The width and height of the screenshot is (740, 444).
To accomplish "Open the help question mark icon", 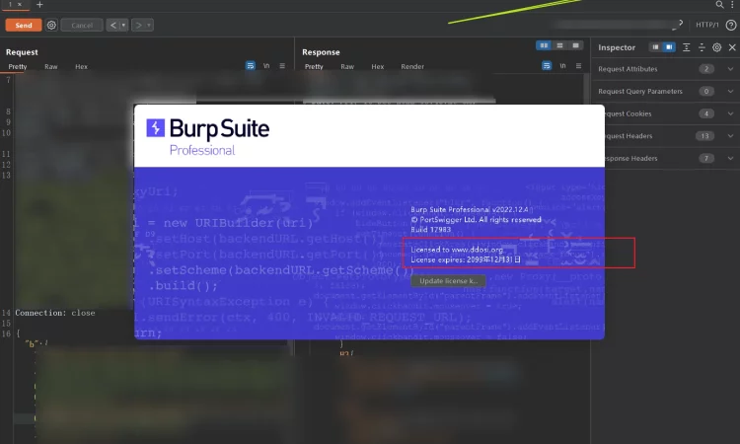I will pos(730,25).
